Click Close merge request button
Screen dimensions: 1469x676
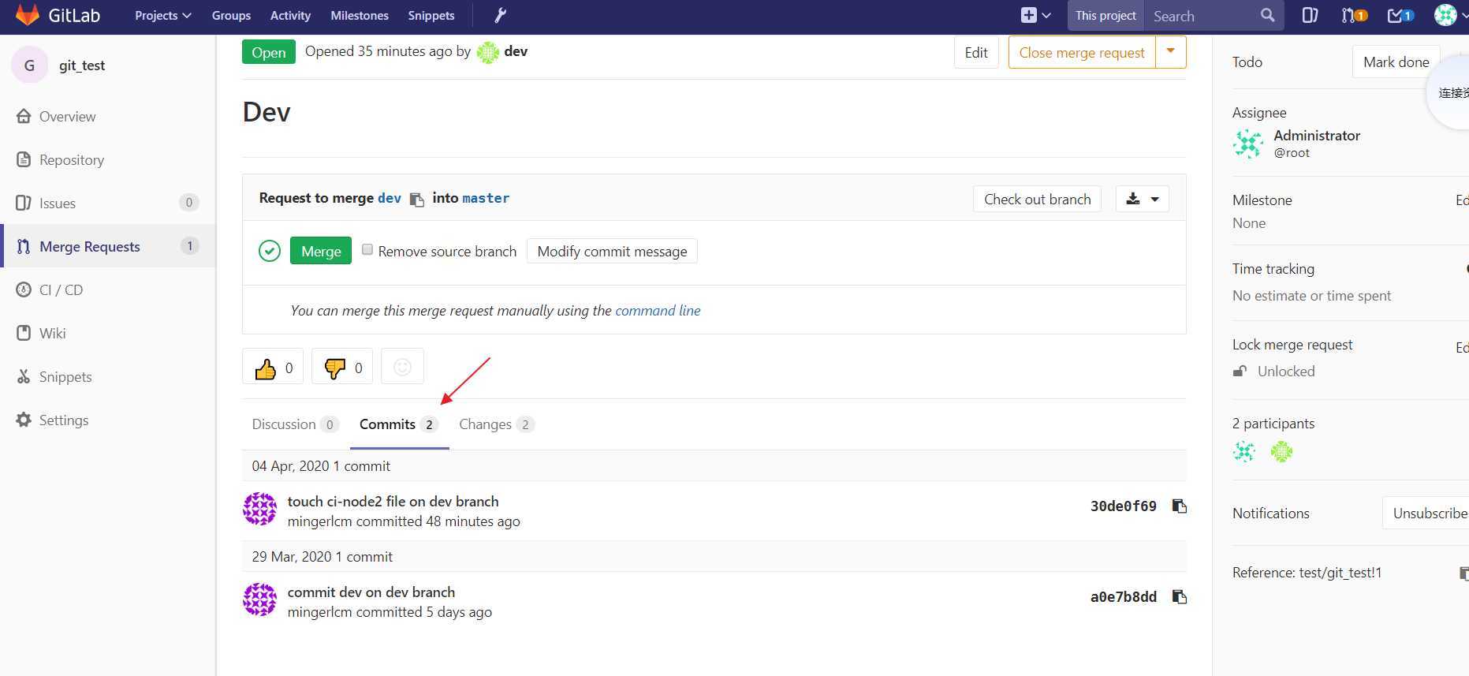coord(1082,52)
